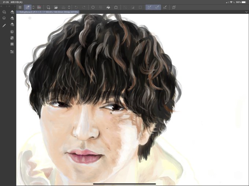Image resolution: width=249 pixels, height=186 pixels.
Task: Tap the iOS battery indicator
Action: [244, 2]
